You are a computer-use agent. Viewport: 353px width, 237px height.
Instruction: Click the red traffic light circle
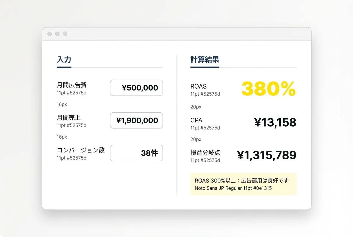click(x=49, y=34)
